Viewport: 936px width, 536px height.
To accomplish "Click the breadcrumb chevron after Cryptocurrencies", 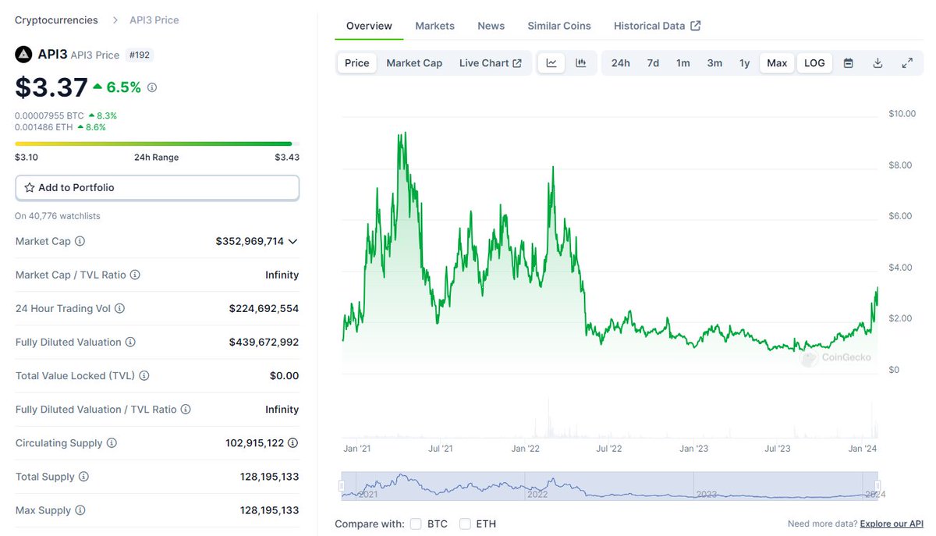I will click(115, 20).
